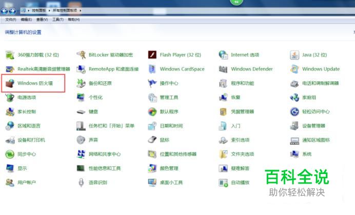The width and height of the screenshot is (355, 215).
Task: Open RemoteApp 和桌面连接 icon
Action: [x=81, y=69]
